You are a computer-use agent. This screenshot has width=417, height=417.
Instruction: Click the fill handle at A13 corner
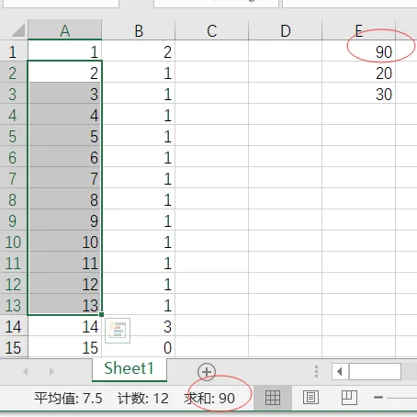(x=101, y=314)
